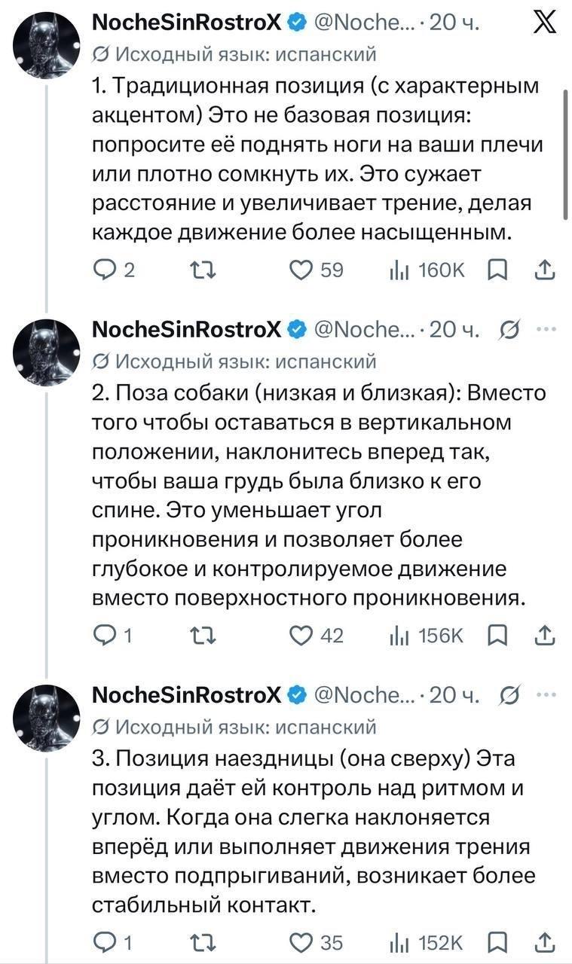Open NocheSinRostroX profile name on second tweet

point(186,329)
